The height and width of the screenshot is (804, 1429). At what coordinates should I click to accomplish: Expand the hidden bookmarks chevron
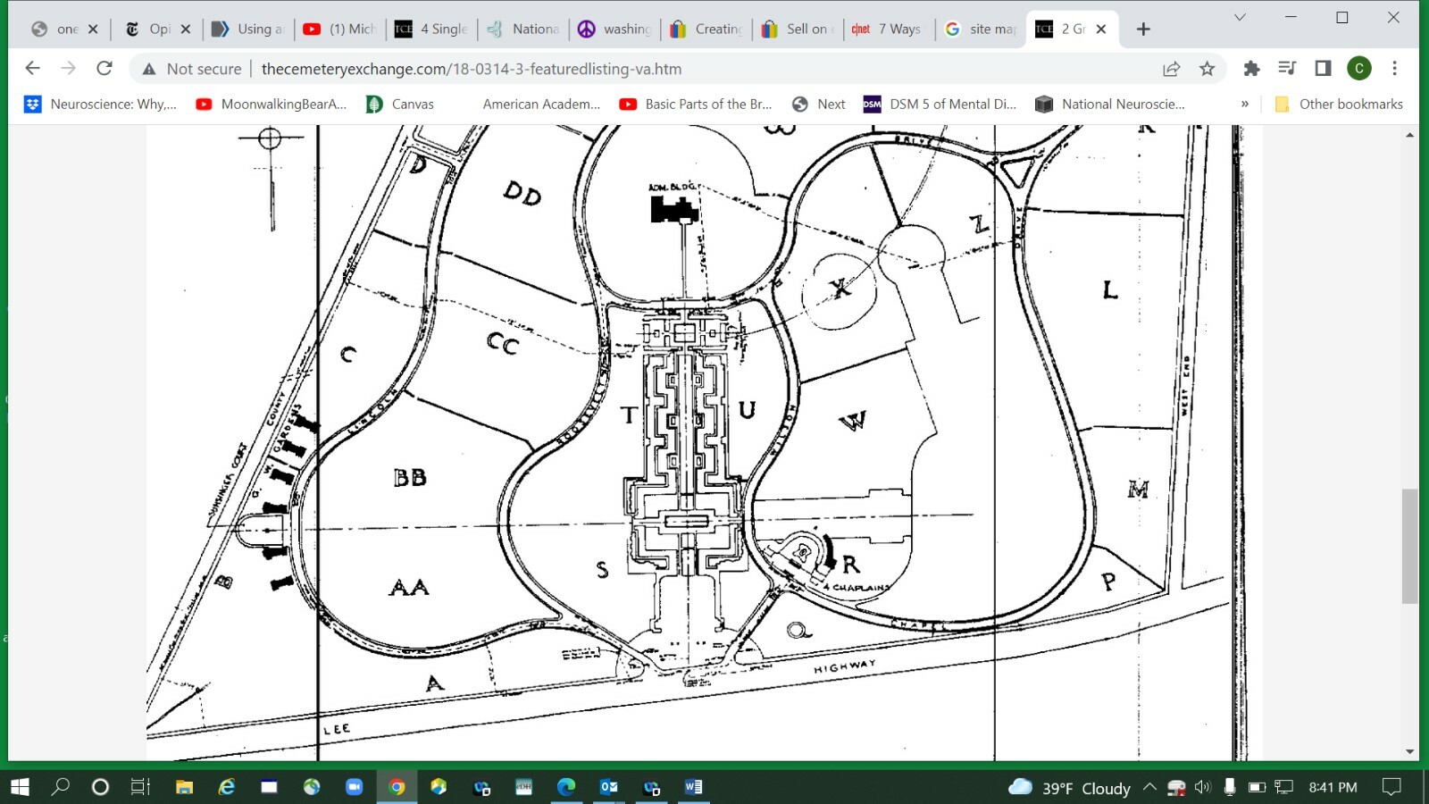tap(1245, 105)
